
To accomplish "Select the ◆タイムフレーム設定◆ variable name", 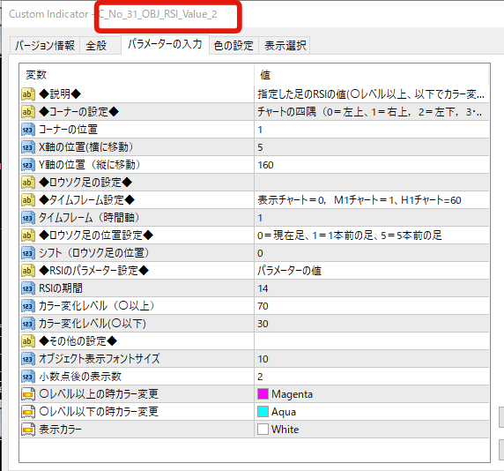I will (x=86, y=200).
